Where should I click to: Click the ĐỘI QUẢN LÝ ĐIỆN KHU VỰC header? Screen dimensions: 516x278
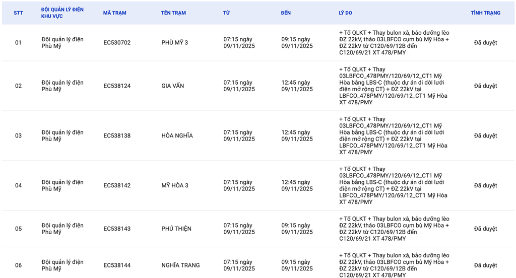click(62, 13)
